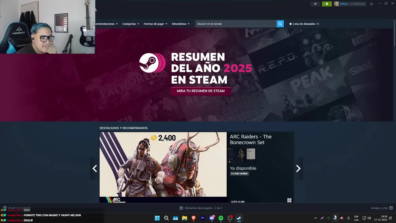This screenshot has width=396, height=223.
Task: Open Spotify from taskbar
Action: (221, 218)
